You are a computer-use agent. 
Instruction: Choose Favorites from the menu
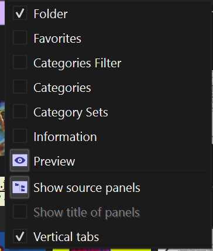click(x=57, y=39)
